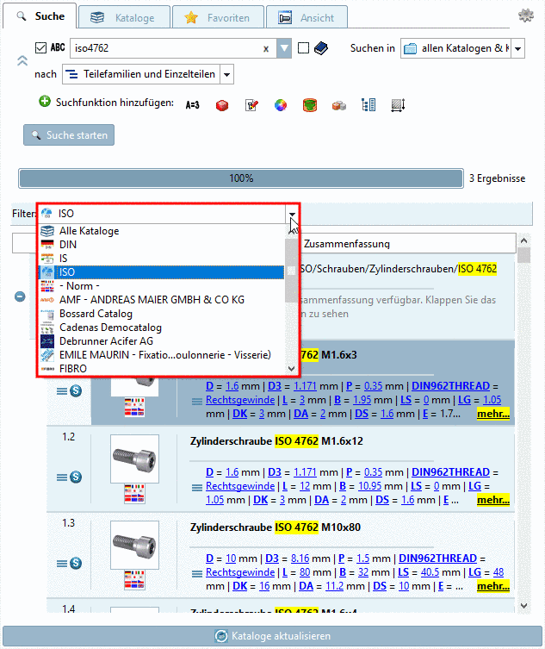Click the settings gear icon
Screen dimensions: 545x649
[x=525, y=16]
